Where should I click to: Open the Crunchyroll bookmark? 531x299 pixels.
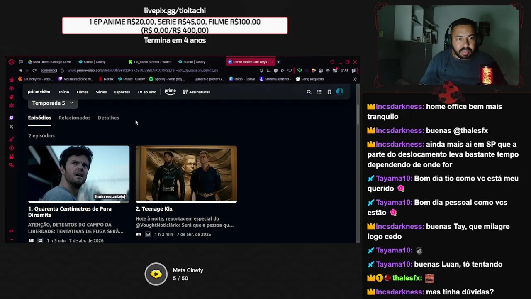tap(36, 79)
